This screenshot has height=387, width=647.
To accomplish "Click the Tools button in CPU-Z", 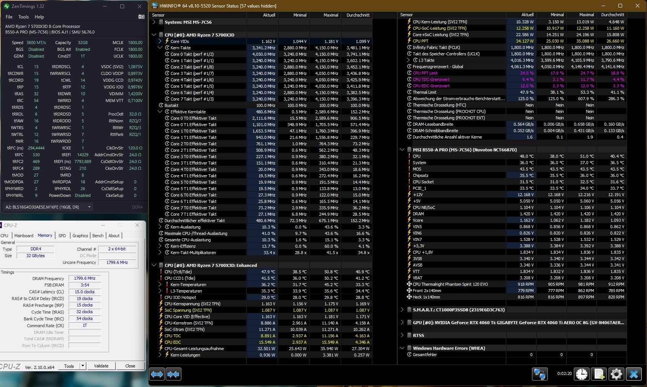I will click(69, 366).
